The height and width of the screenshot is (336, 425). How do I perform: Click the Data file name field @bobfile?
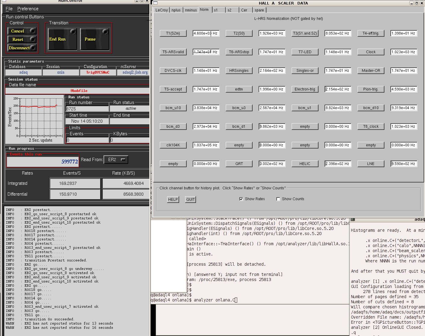coord(78,91)
